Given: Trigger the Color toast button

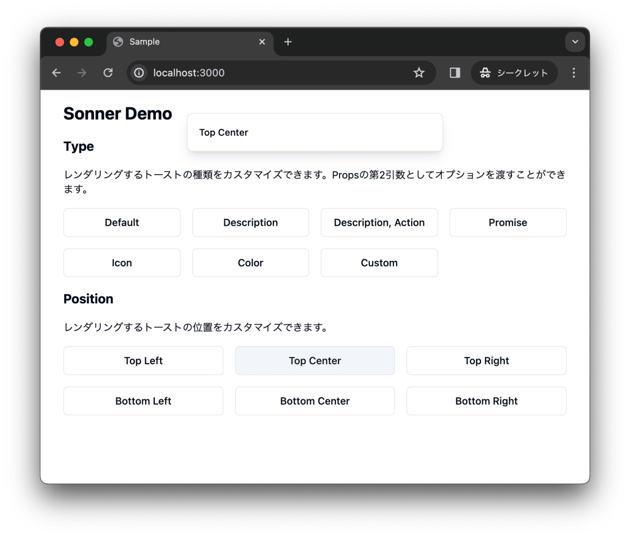Looking at the screenshot, I should click(250, 263).
